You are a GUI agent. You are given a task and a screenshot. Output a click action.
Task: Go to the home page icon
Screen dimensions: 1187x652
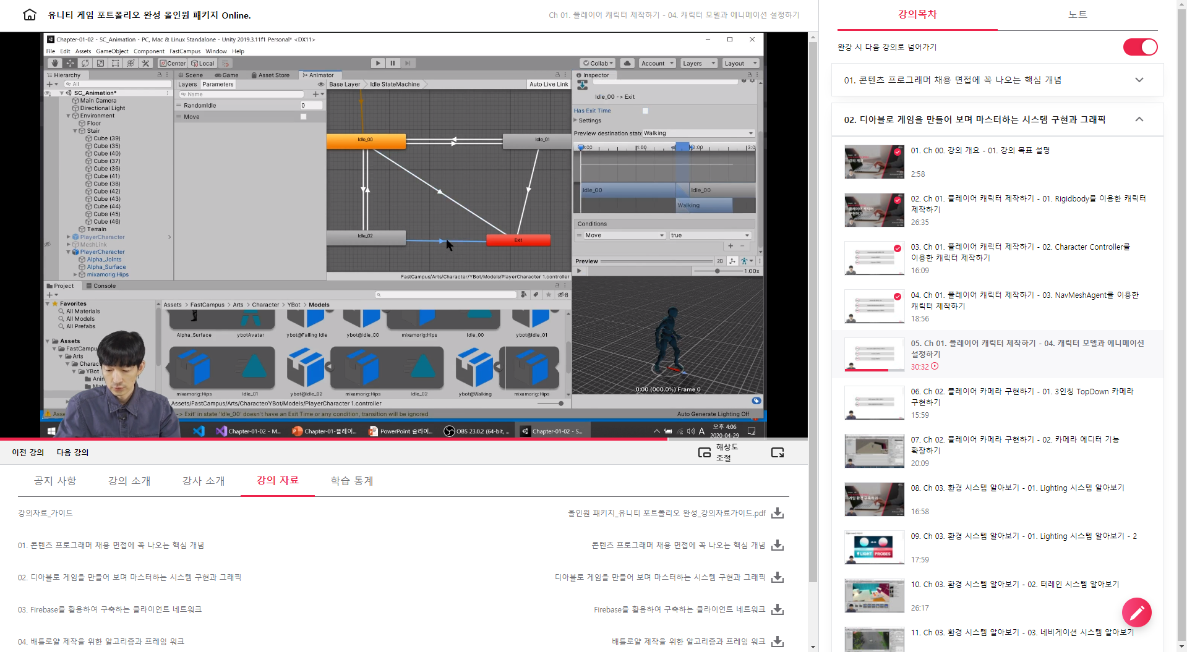30,15
